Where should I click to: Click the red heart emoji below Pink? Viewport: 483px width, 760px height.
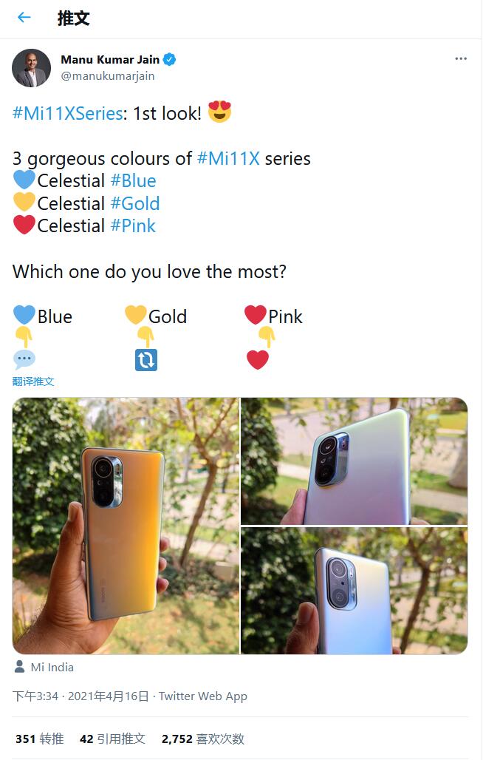point(258,360)
